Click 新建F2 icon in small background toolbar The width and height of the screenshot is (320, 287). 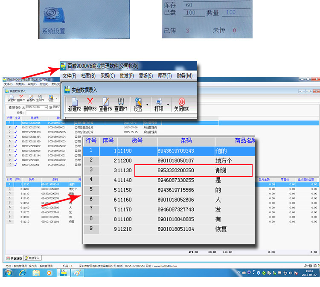[x=12, y=97]
